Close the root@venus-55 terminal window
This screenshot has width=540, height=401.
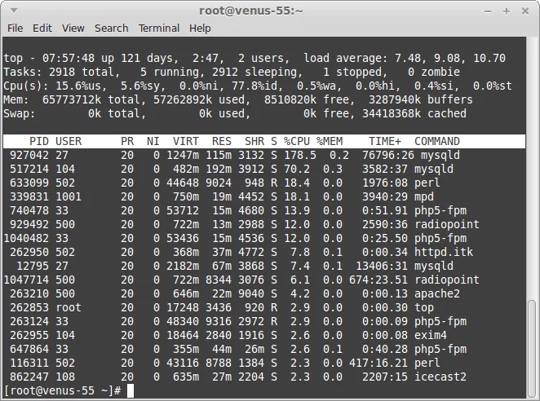point(526,11)
